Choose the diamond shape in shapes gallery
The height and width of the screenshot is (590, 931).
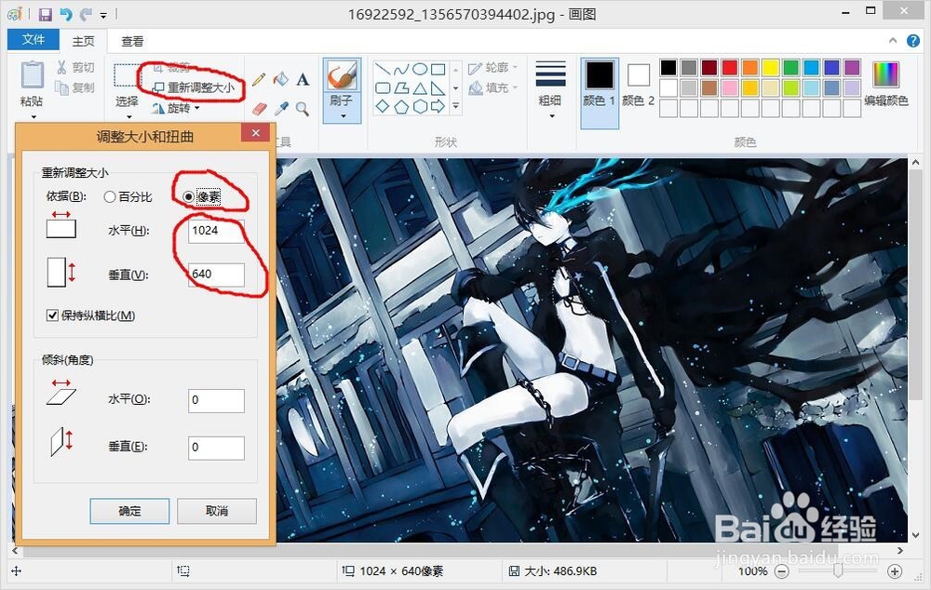click(x=383, y=107)
